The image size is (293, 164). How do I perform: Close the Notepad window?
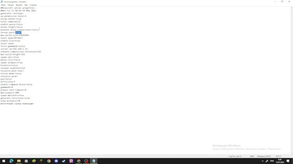coord(289,2)
